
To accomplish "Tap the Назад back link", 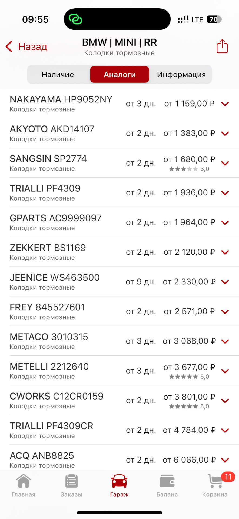I will [33, 46].
